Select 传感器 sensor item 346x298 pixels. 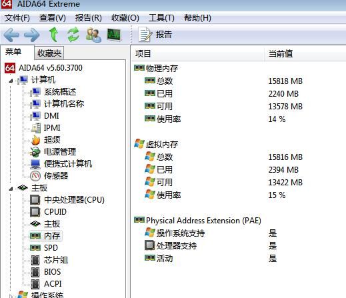[x=56, y=176]
